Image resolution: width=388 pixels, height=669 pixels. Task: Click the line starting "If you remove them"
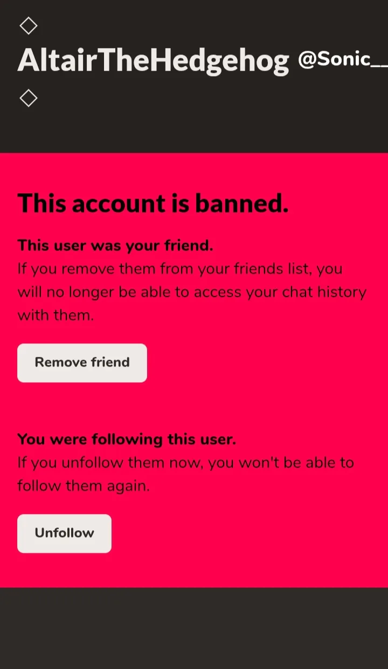pos(180,269)
